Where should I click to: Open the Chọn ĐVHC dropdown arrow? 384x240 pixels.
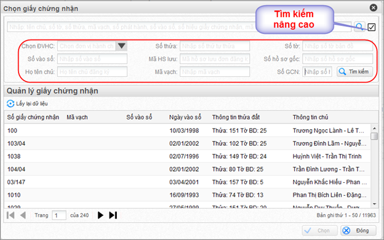[121, 46]
